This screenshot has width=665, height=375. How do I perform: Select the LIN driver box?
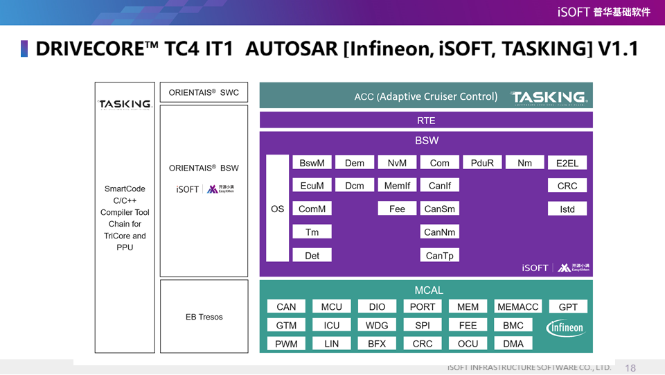point(331,344)
